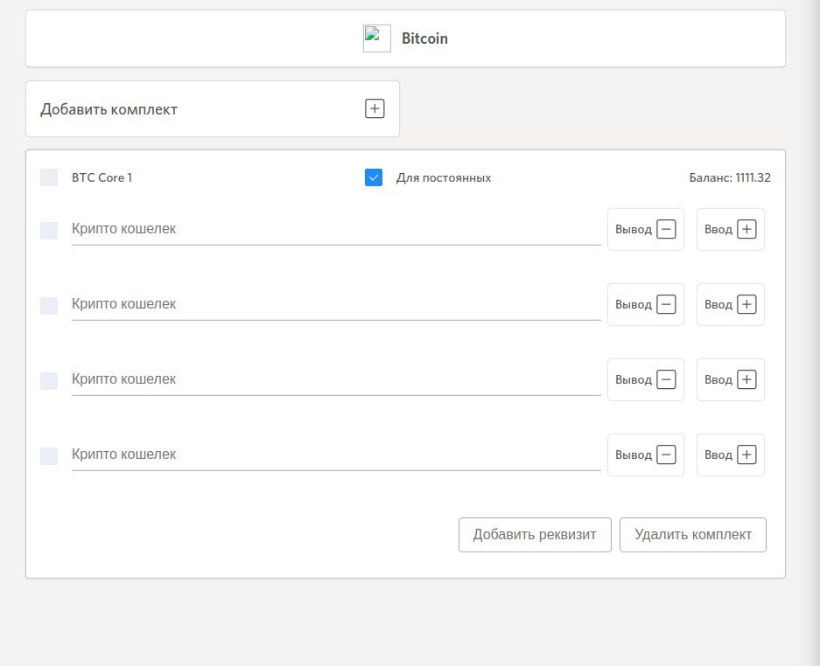Click the plus icon in first row Ввод

746,229
